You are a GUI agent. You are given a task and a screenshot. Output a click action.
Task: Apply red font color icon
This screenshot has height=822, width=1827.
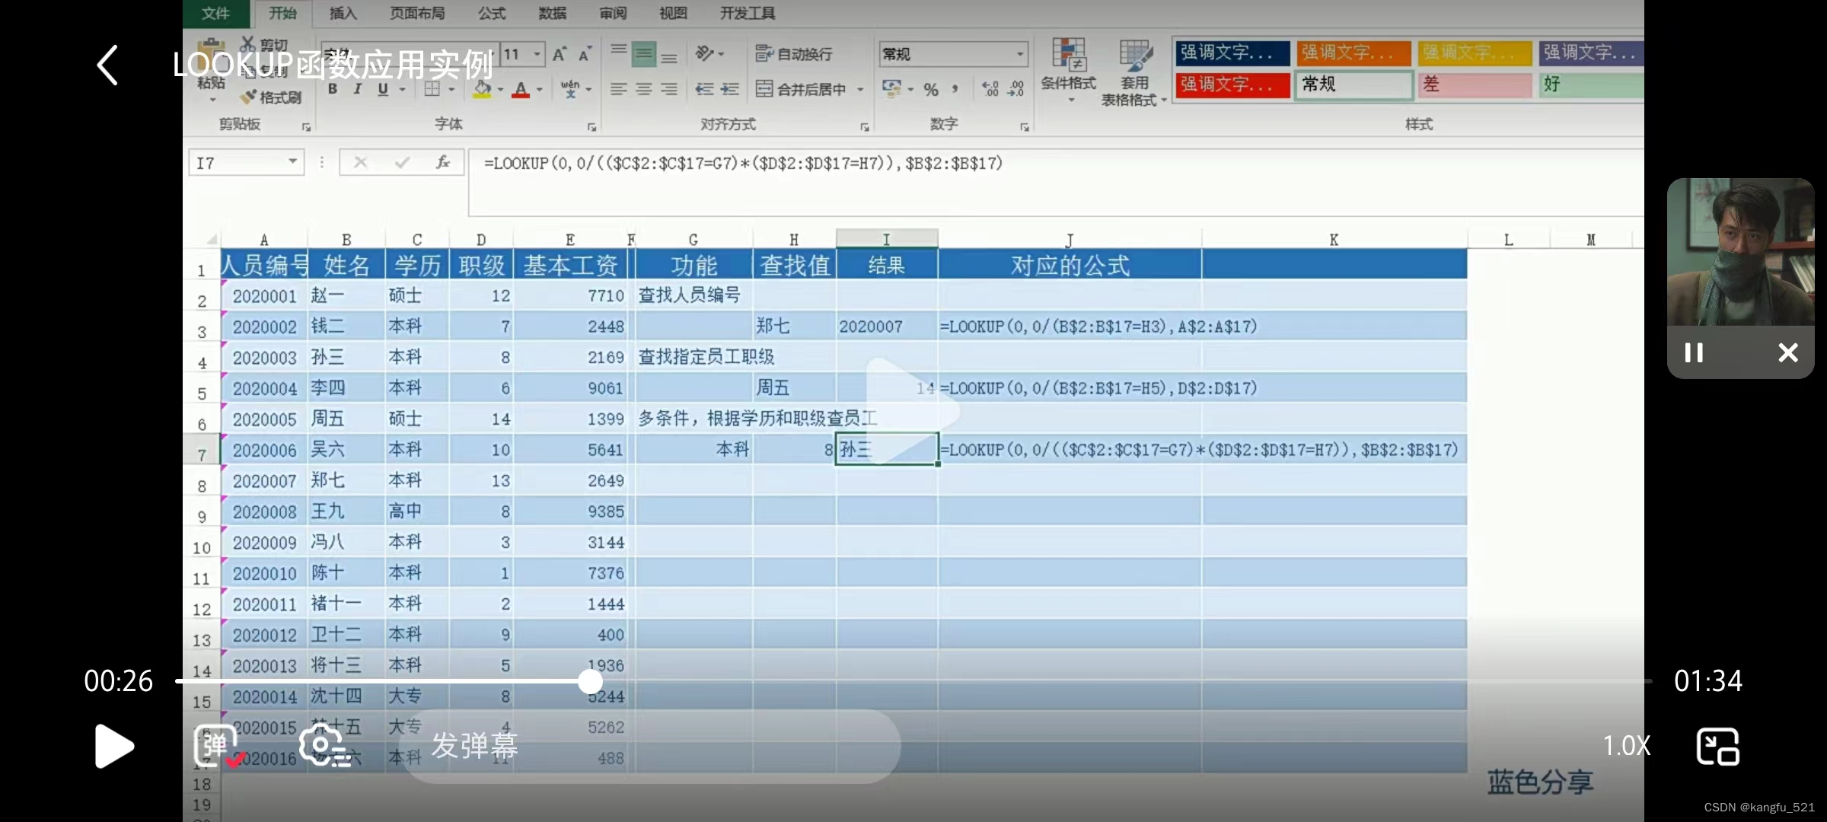pos(521,90)
